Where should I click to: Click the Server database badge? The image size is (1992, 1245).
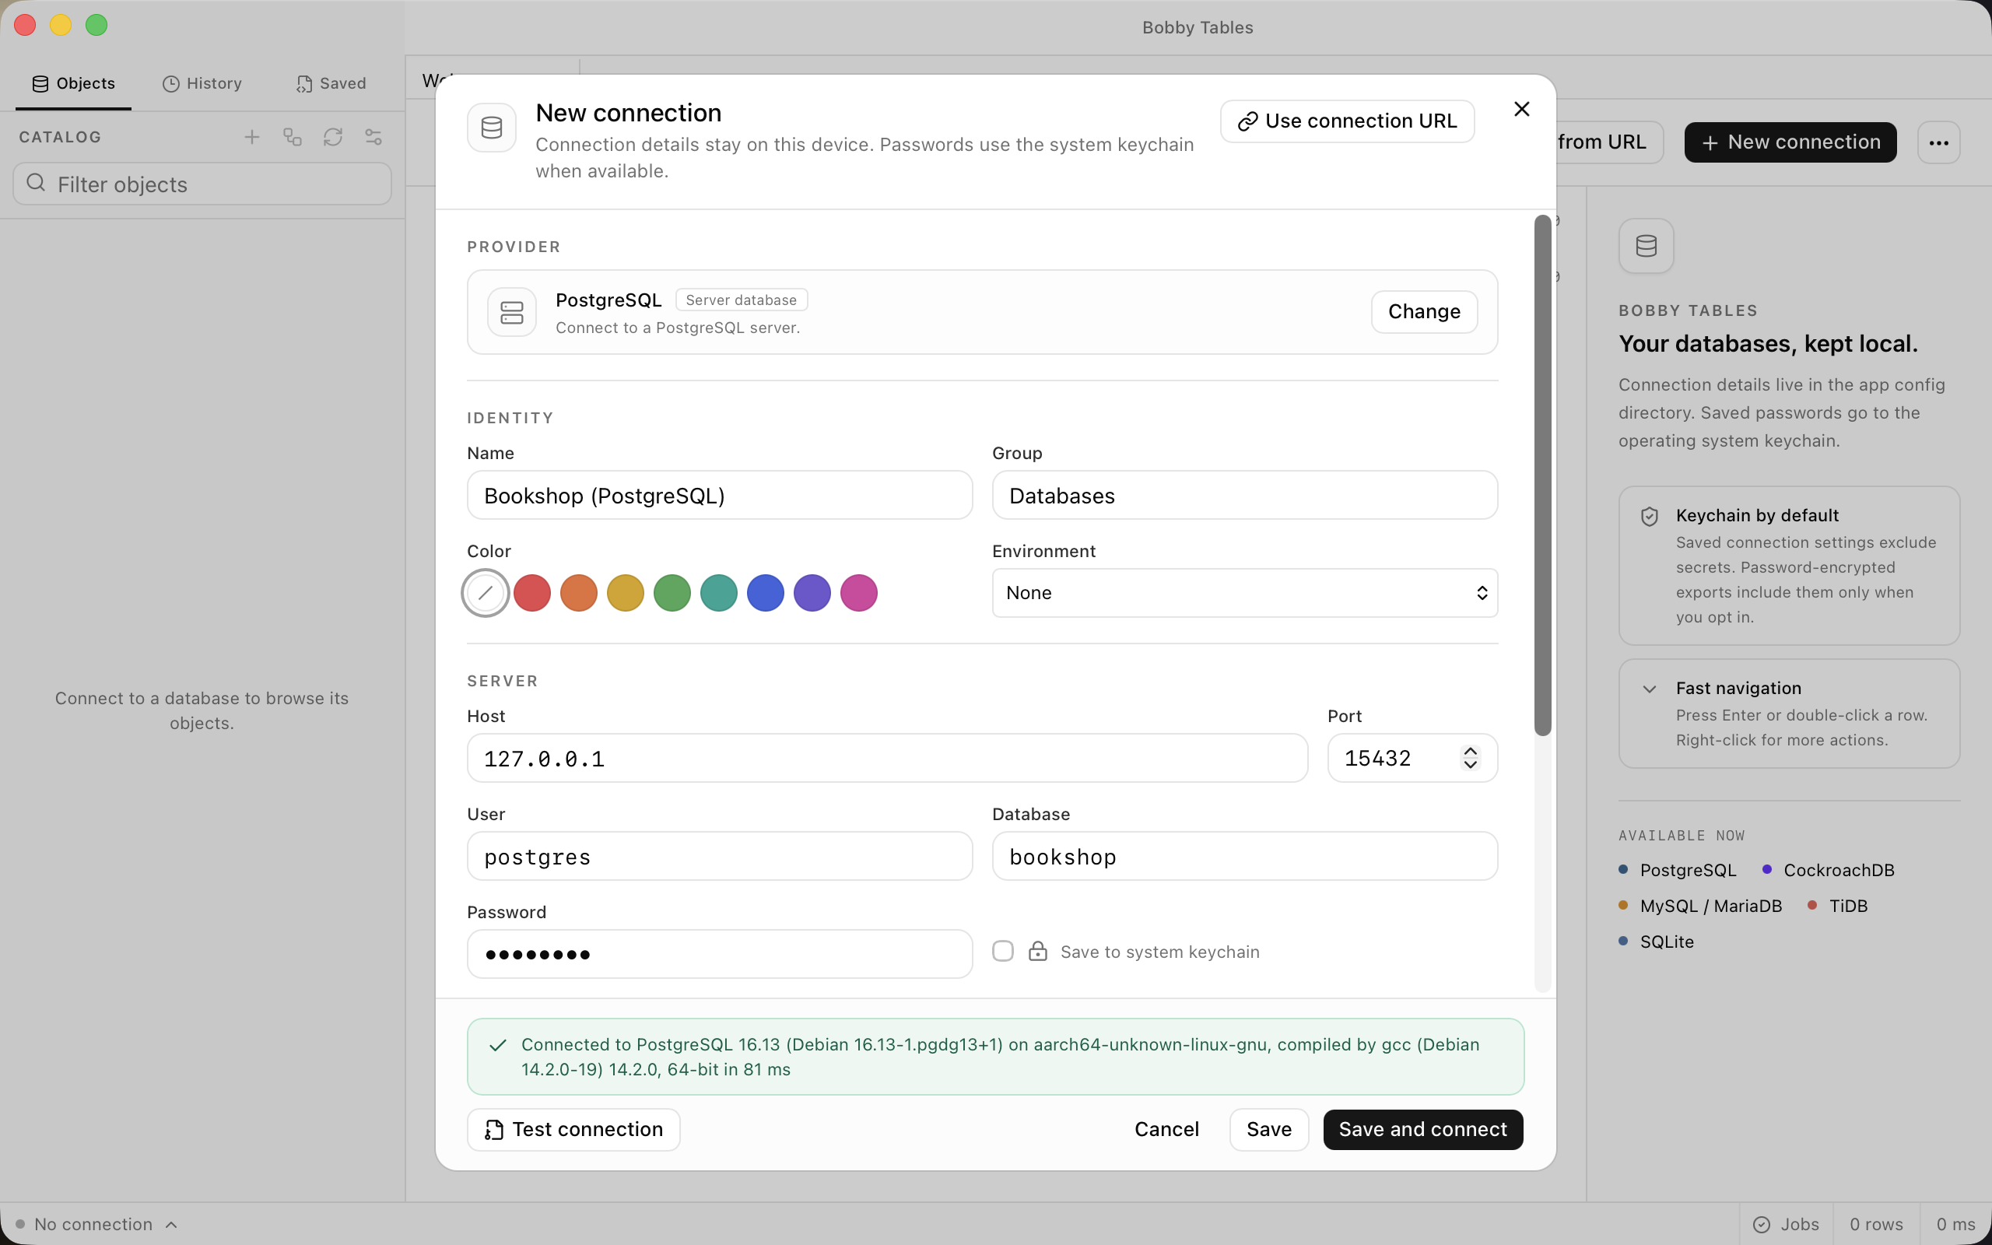pyautogui.click(x=741, y=300)
